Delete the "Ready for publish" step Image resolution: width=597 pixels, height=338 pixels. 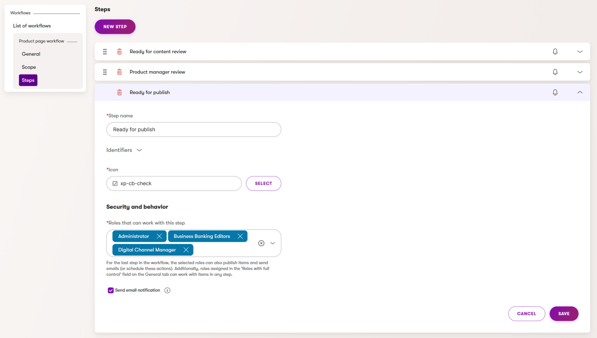point(119,92)
